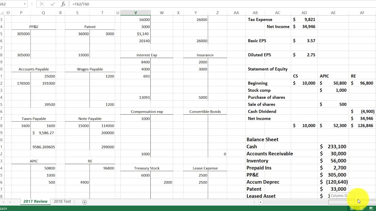Click the formula bar Cancel X icon

tap(42, 4)
